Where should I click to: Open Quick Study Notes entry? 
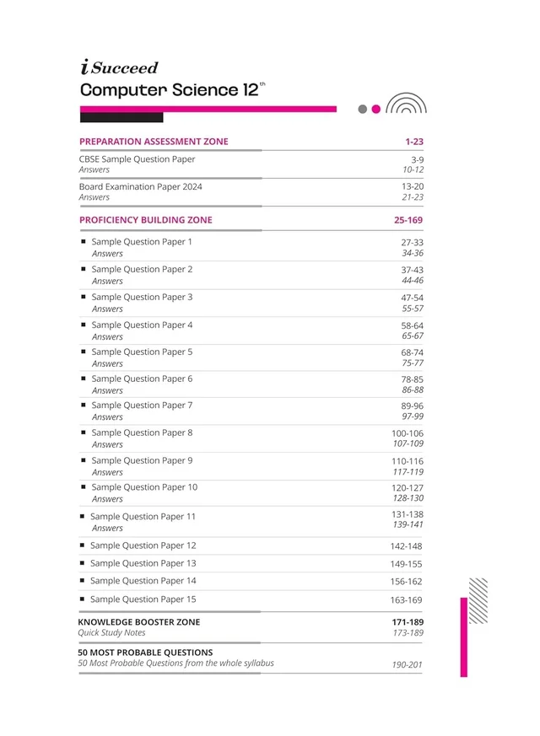click(x=111, y=633)
